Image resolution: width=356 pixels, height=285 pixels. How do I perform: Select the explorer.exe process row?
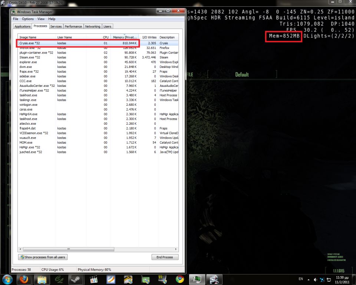click(x=98, y=62)
